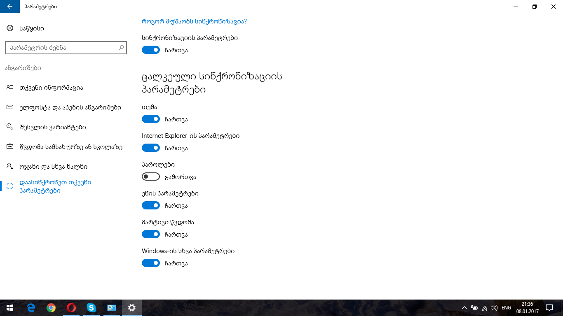Image resolution: width=563 pixels, height=316 pixels.
Task: Switch the ENG input language indicator
Action: 506,308
